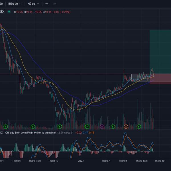Open the purple D dividend marker
The image size is (171, 171).
[102, 127]
